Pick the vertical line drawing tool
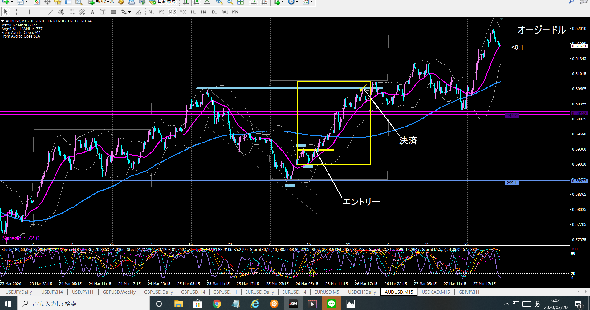Viewport: 590px width, 310px height. [30, 12]
